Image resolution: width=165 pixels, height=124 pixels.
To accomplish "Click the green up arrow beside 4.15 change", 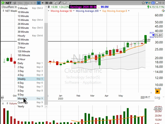I will pyautogui.click(x=149, y=7).
